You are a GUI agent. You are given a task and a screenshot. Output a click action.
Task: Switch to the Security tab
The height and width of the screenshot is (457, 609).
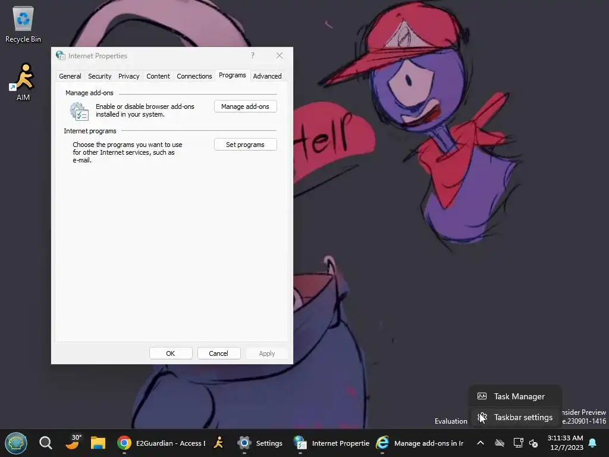pos(99,76)
